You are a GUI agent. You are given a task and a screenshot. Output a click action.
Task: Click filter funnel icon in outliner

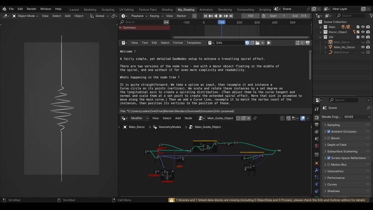click(x=371, y=16)
